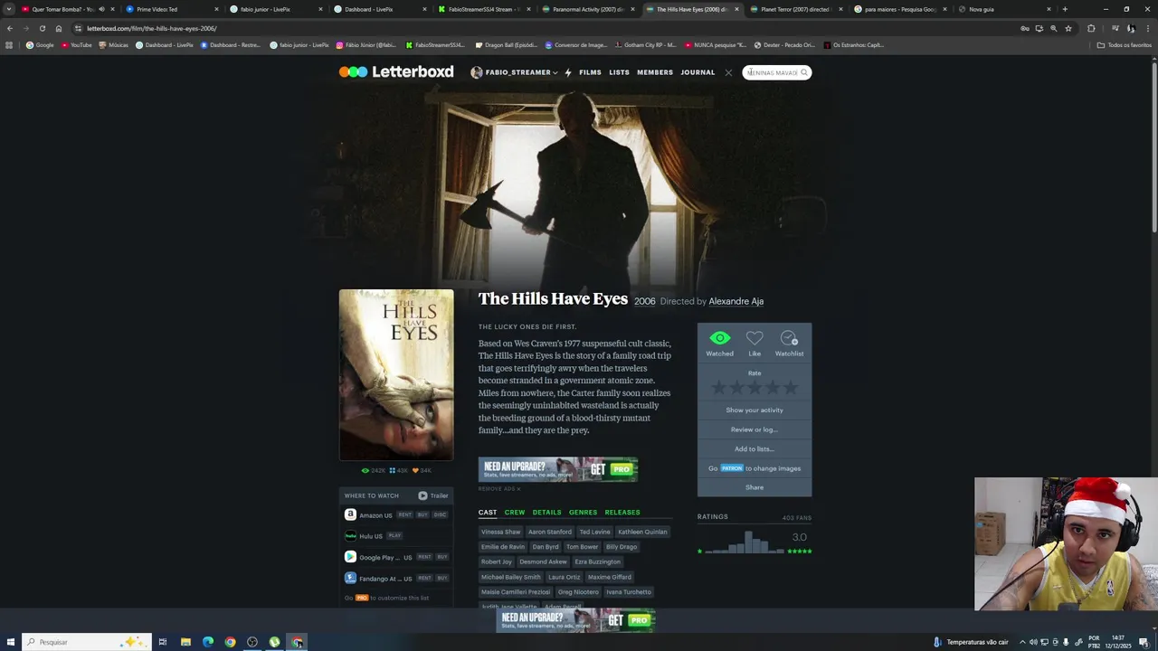This screenshot has height=651, width=1158.
Task: Open the JOURNAL menu
Action: point(698,72)
